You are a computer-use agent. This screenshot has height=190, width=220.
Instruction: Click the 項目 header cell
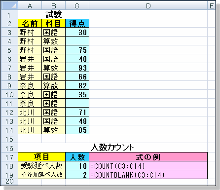pyautogui.click(x=41, y=157)
